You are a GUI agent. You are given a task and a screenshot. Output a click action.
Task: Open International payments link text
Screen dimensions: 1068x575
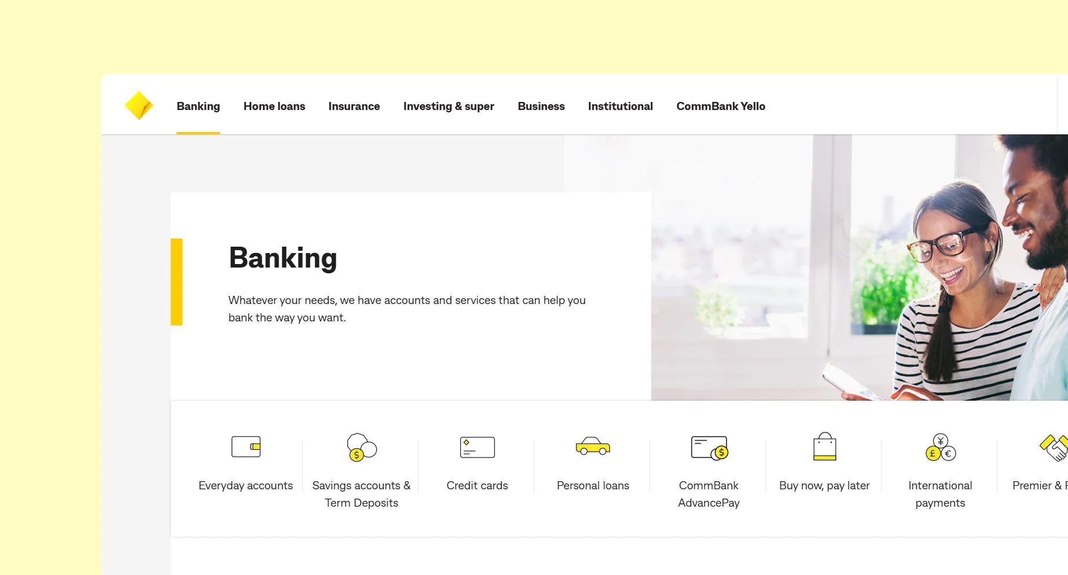pyautogui.click(x=940, y=494)
